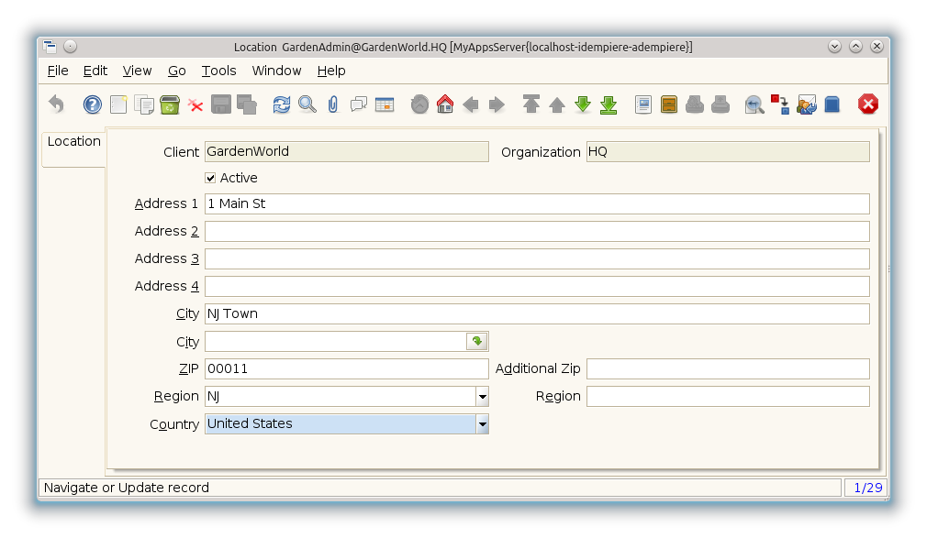Click the 1/29 record counter
Viewport: 927px width, 538px height.
867,488
